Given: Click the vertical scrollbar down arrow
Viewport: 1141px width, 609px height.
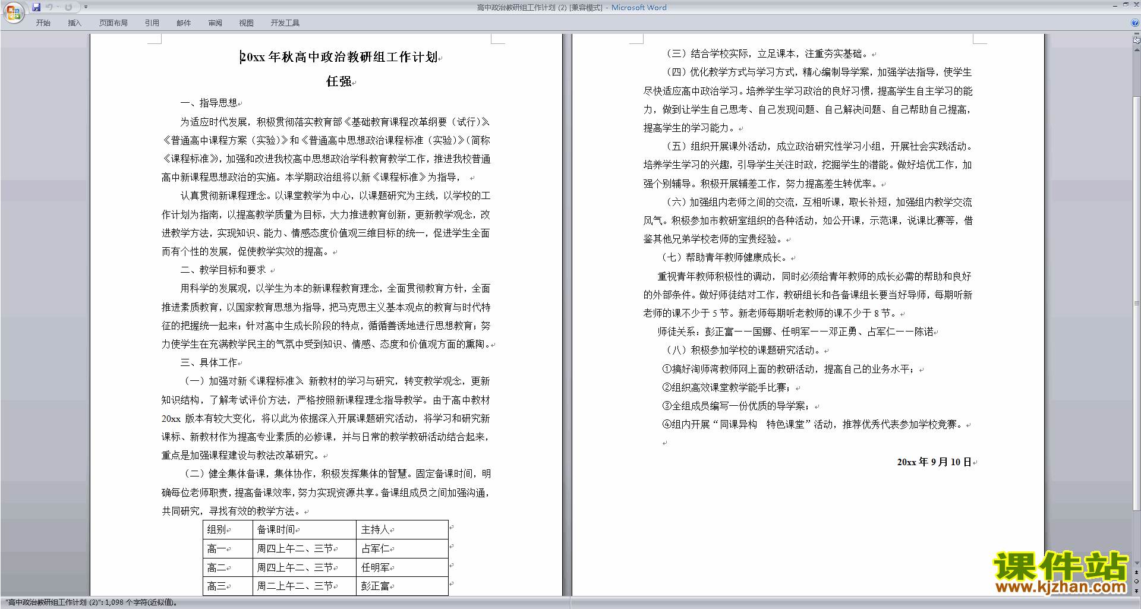Looking at the screenshot, I should pyautogui.click(x=1136, y=563).
